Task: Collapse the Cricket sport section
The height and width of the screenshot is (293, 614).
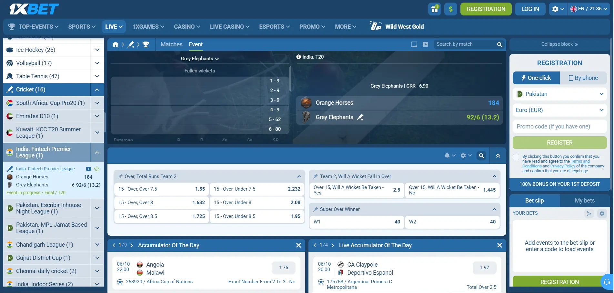Action: click(x=97, y=90)
